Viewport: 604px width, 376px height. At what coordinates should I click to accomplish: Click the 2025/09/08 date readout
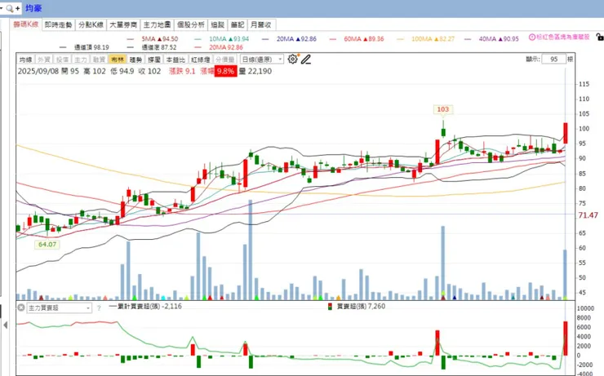[38, 71]
